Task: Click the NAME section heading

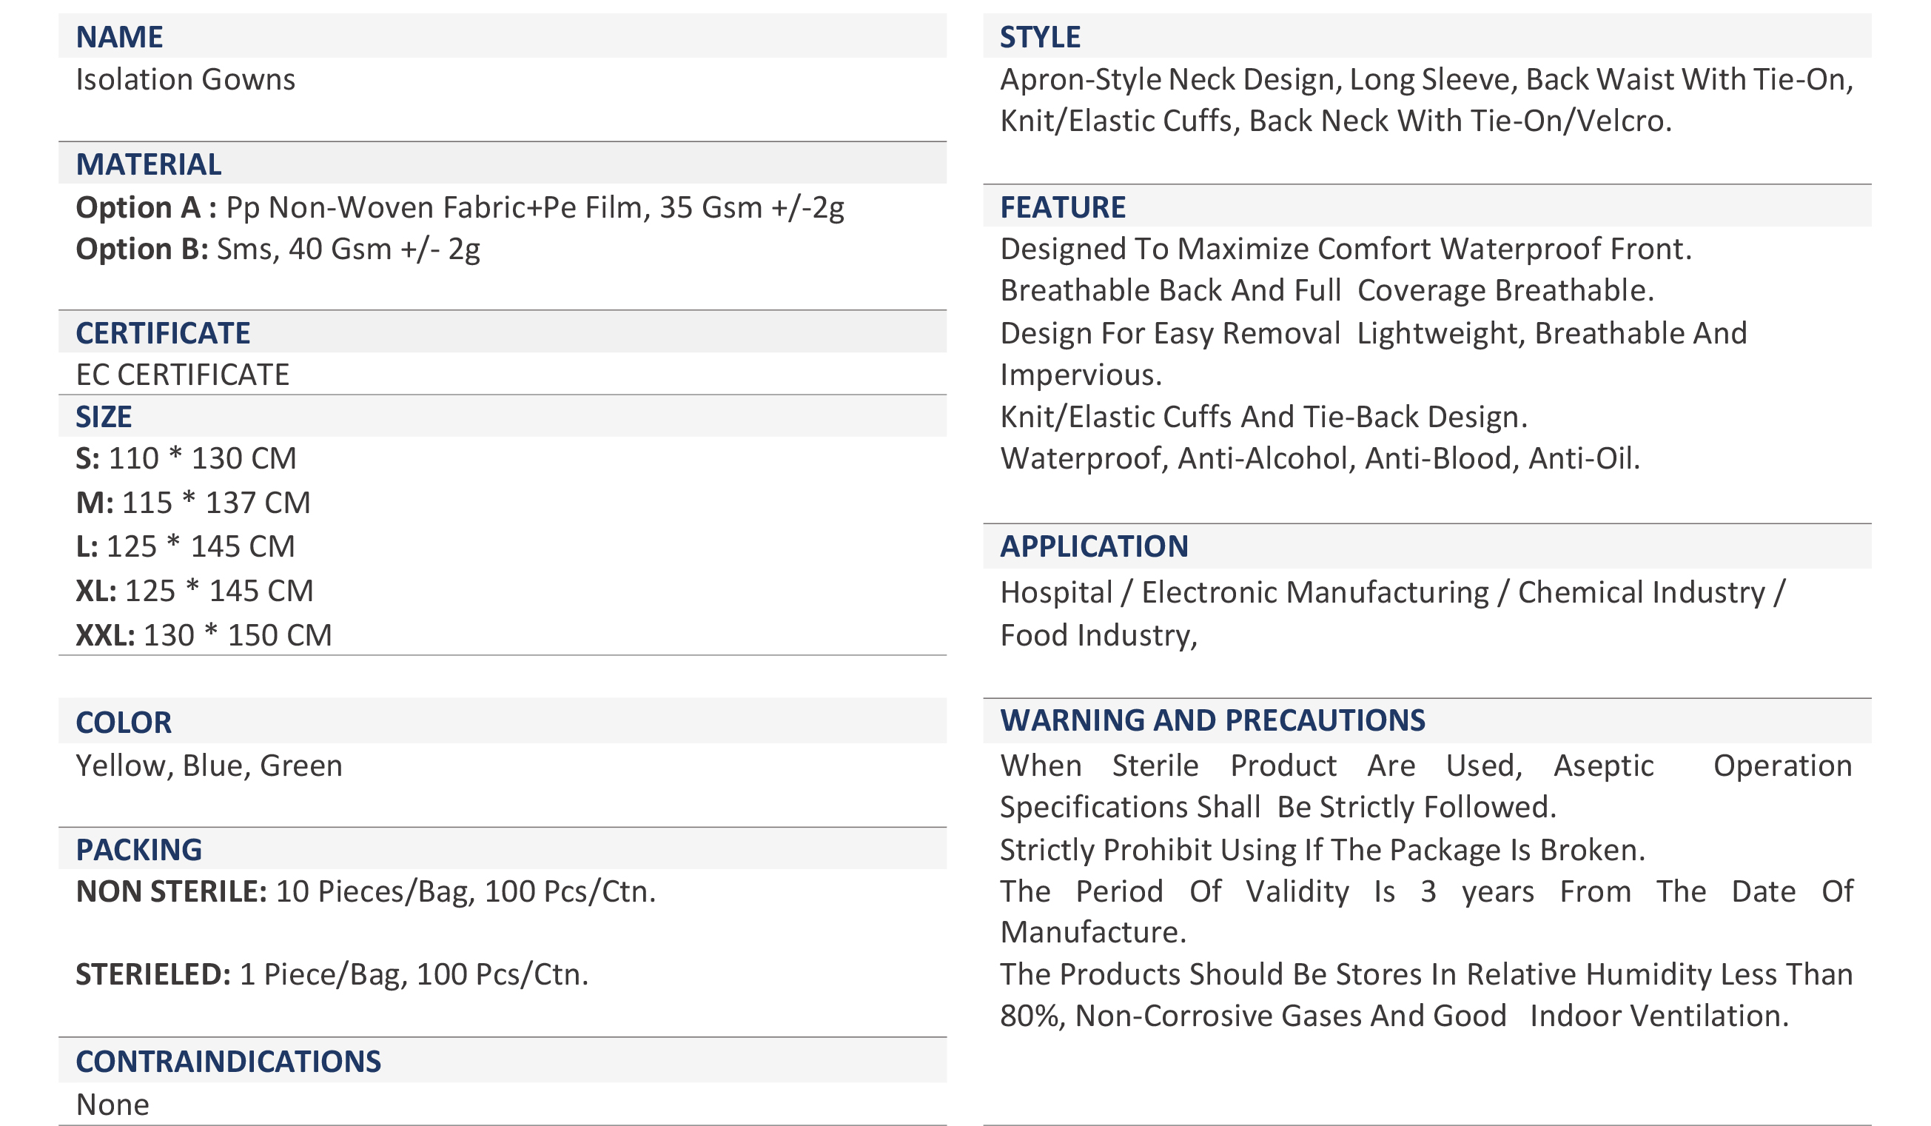Action: (x=120, y=37)
